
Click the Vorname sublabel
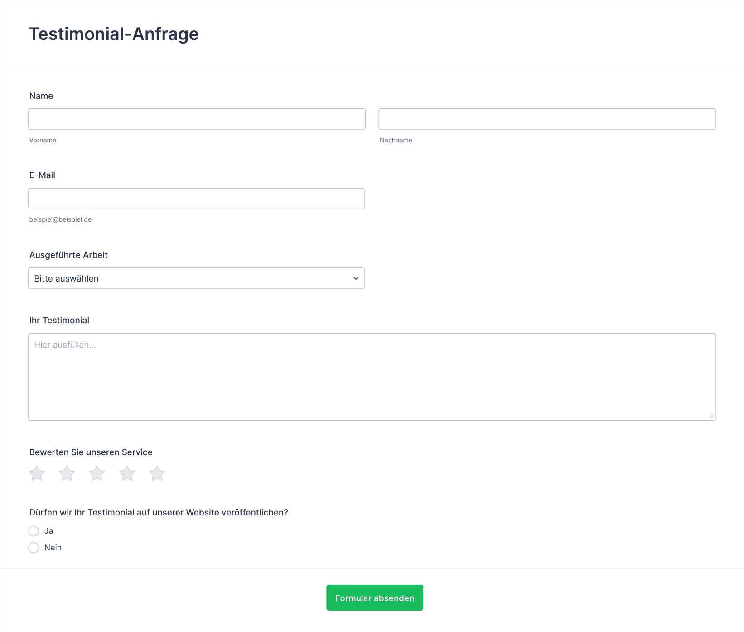click(x=43, y=140)
